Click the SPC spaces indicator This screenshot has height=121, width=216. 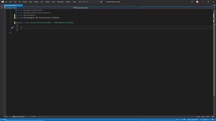pyautogui.click(x=208, y=117)
